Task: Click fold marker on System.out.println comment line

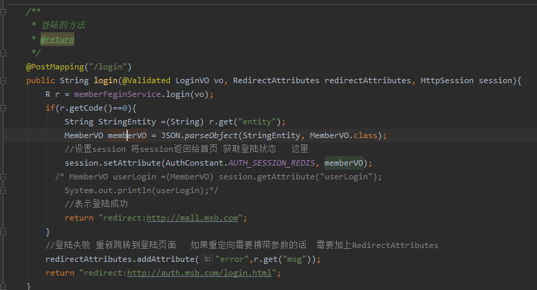Action: click(3, 191)
